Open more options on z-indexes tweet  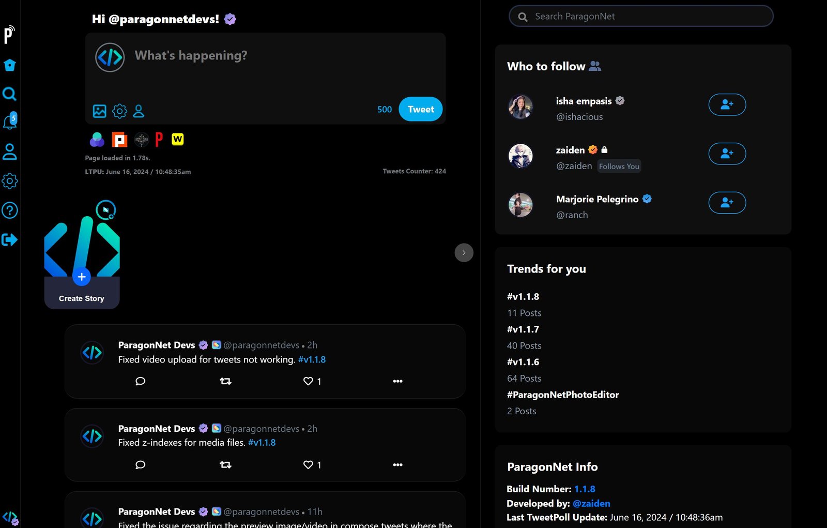click(x=397, y=465)
